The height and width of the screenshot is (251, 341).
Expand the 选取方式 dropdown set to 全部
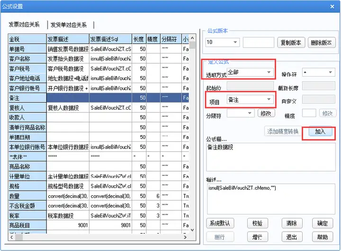250,72
